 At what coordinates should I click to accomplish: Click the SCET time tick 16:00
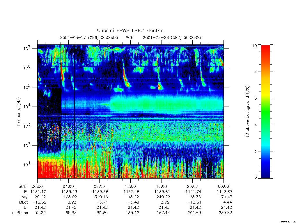tap(161, 186)
